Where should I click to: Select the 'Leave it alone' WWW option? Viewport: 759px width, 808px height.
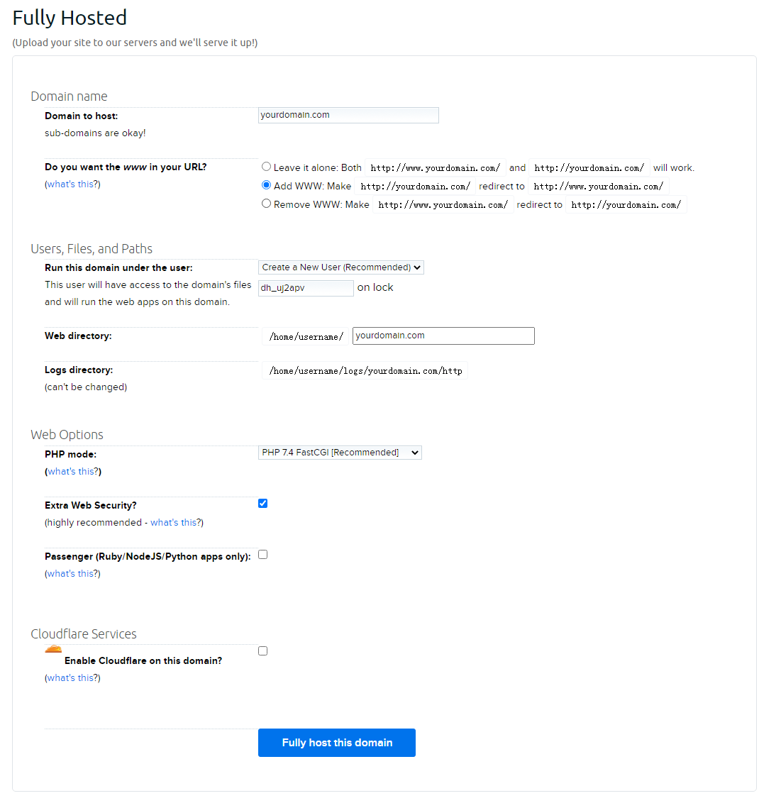click(267, 167)
